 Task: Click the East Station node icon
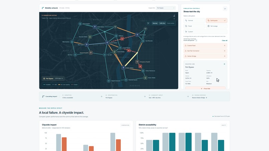tap(137, 35)
